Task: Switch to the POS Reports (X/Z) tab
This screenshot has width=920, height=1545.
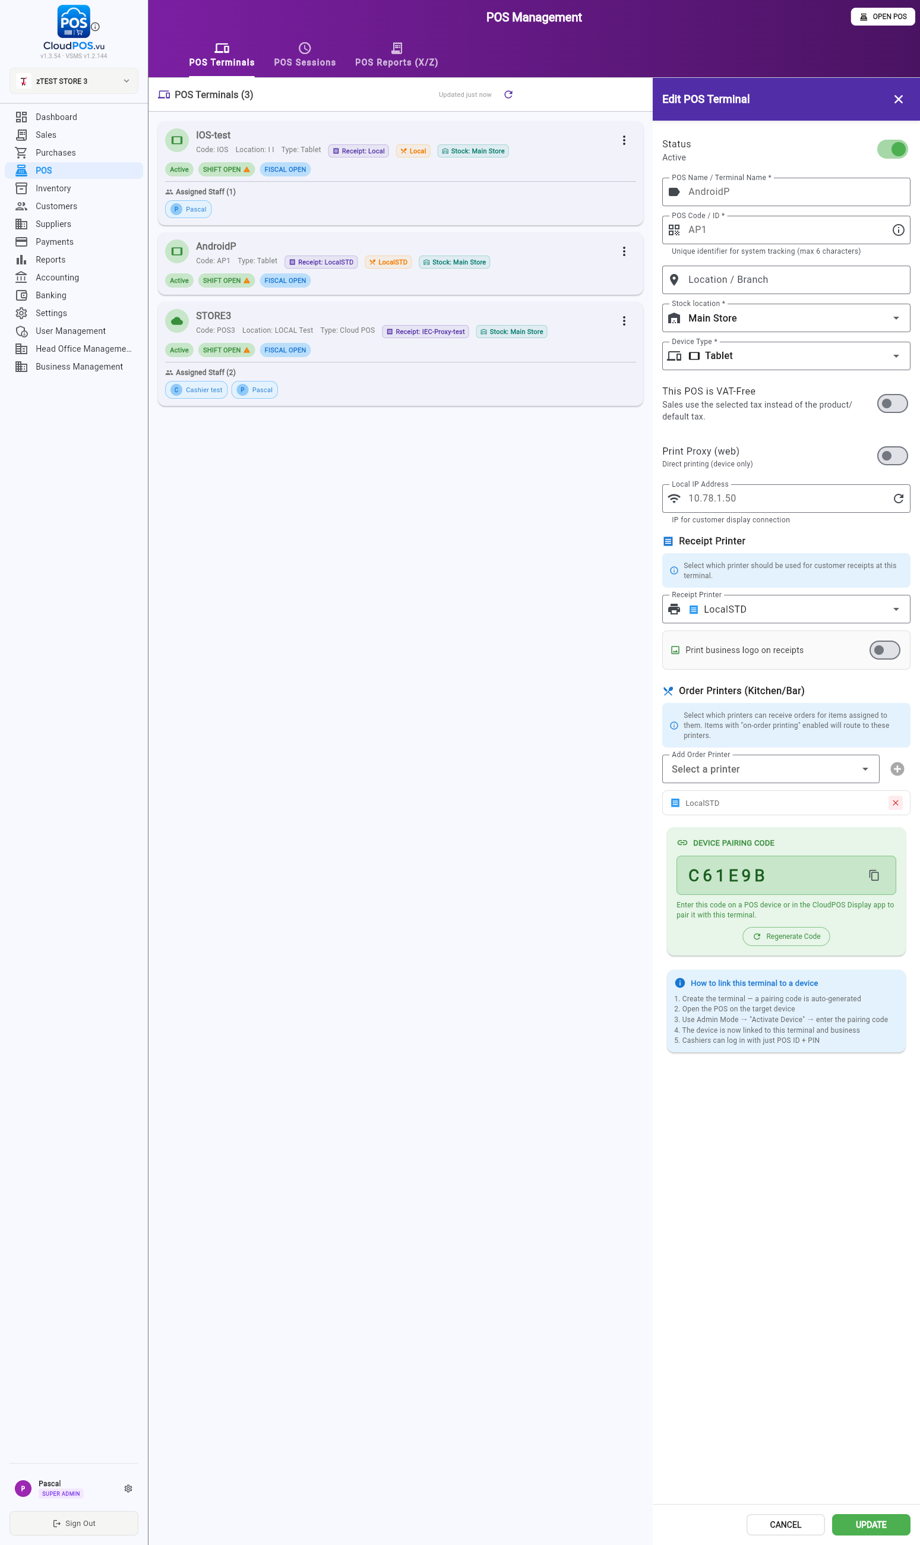Action: coord(396,55)
